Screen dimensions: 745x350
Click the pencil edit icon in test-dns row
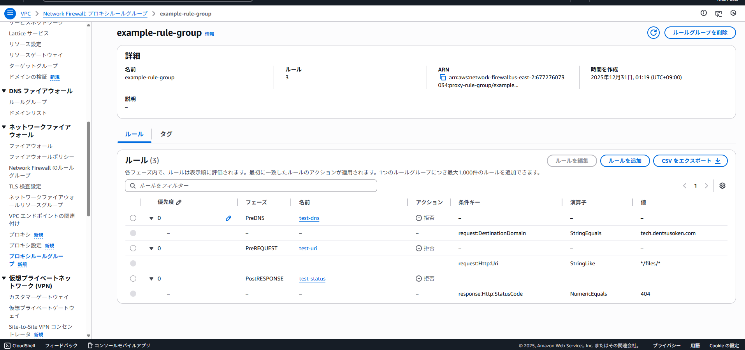click(x=228, y=218)
